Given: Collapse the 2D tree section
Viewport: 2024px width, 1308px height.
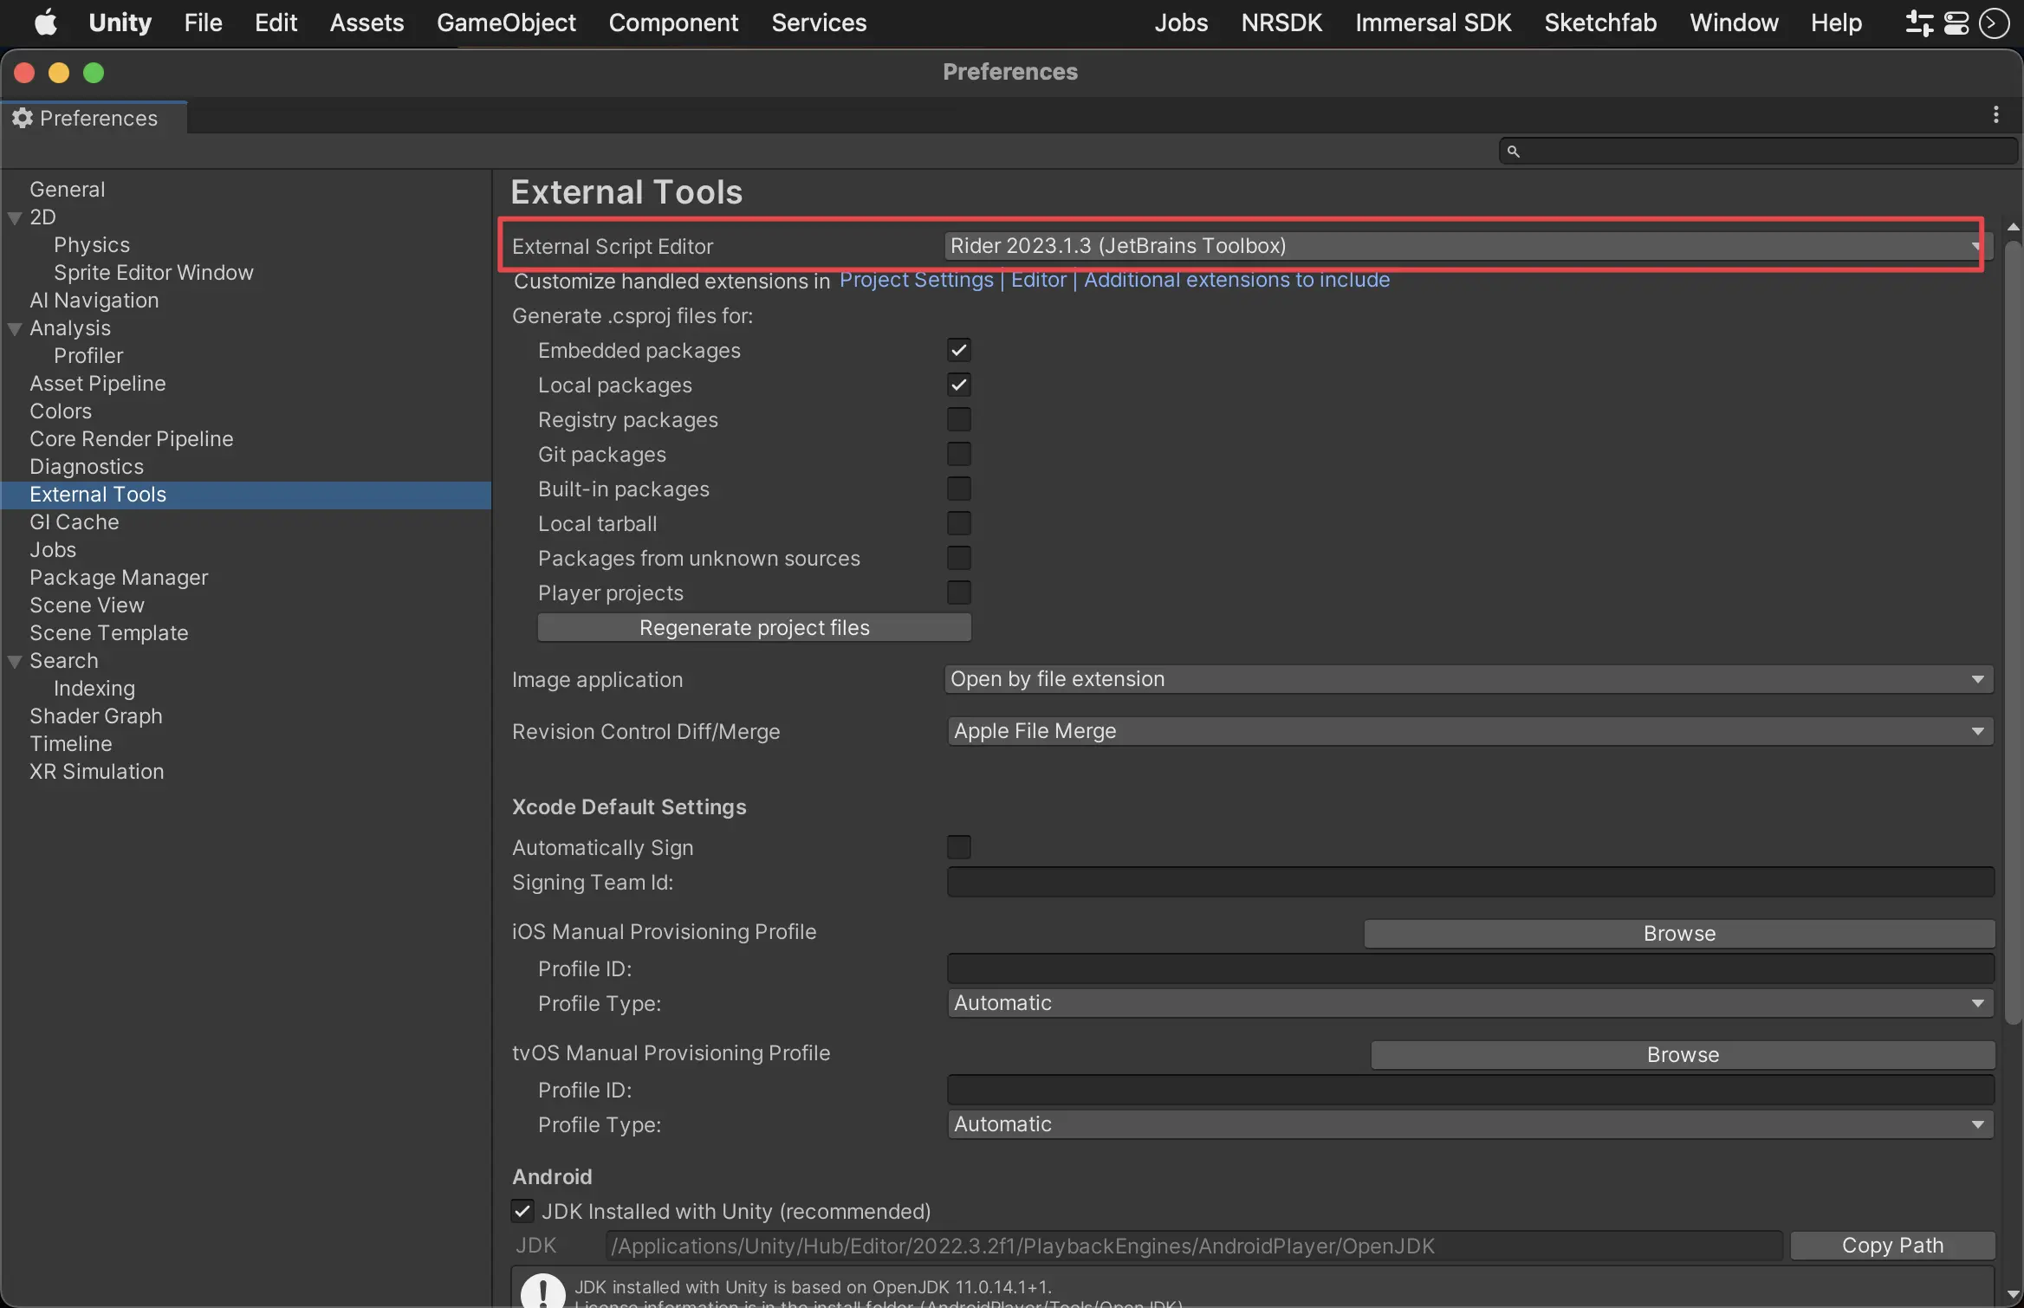Looking at the screenshot, I should [x=15, y=217].
